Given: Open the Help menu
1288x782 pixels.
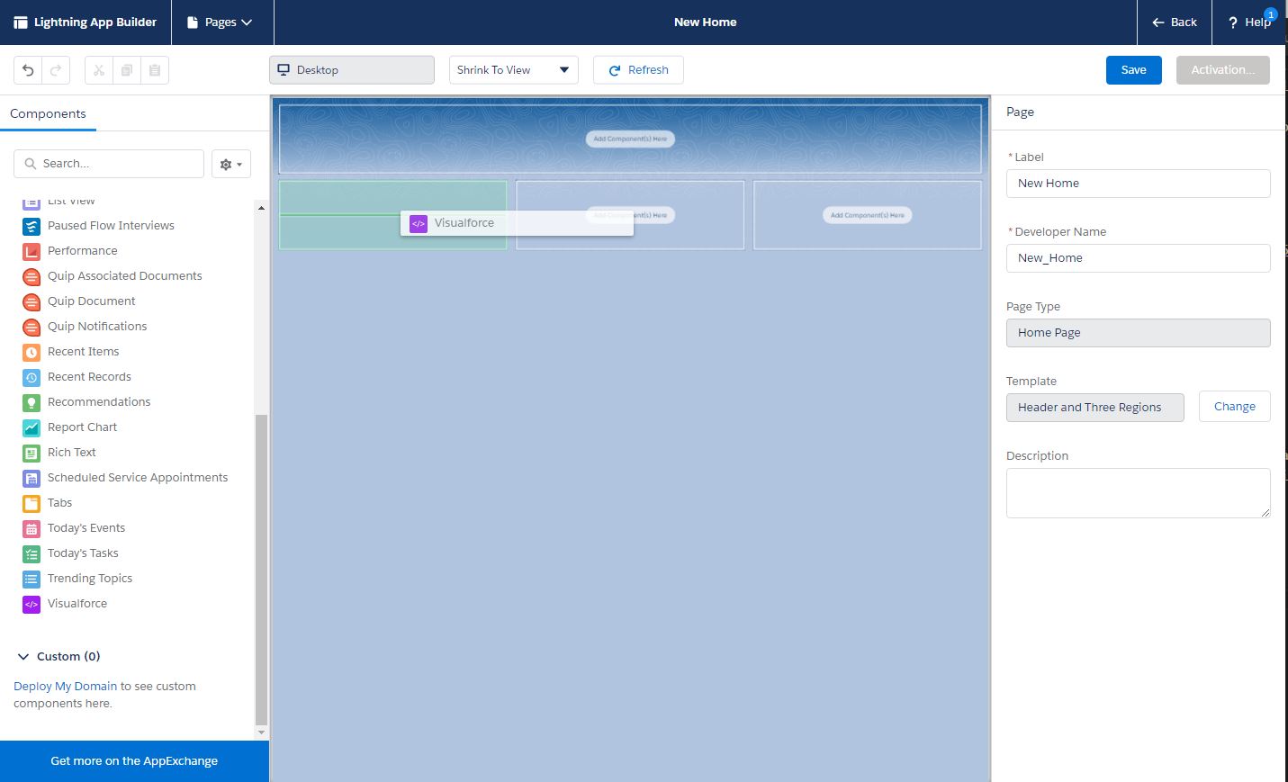Looking at the screenshot, I should click(1249, 22).
